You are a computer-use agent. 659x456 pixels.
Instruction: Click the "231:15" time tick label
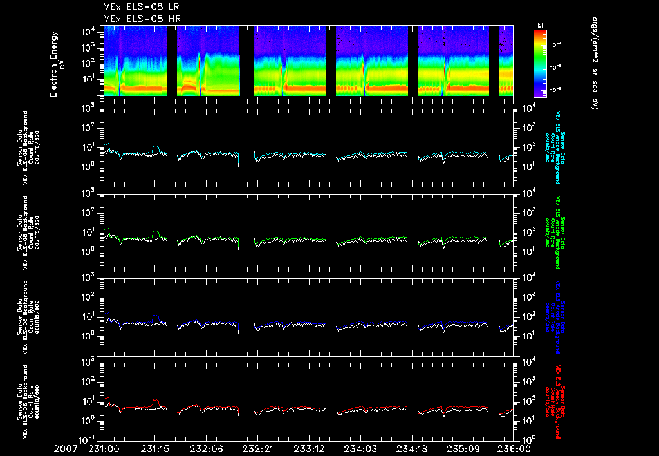tap(154, 450)
